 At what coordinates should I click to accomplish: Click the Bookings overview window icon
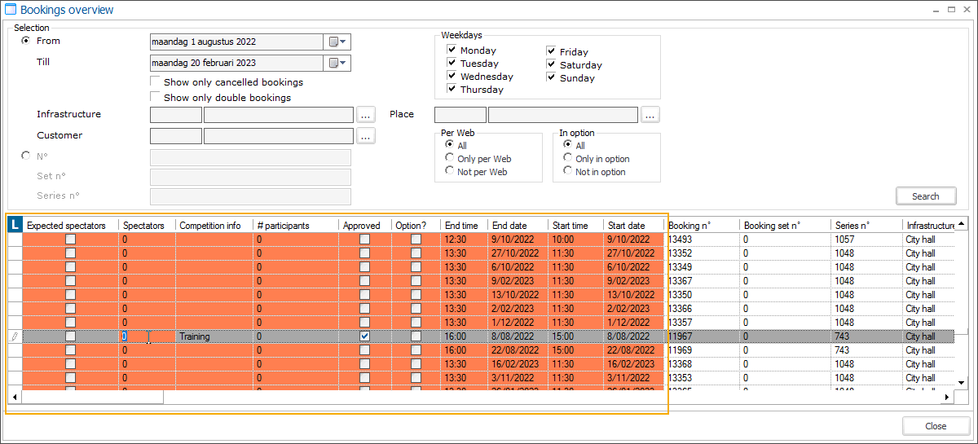11,11
